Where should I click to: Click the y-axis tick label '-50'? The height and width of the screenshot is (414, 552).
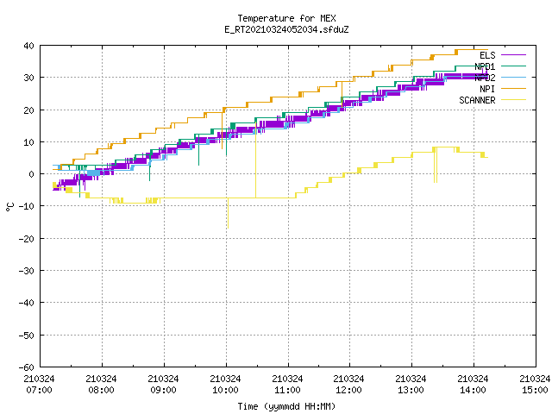click(27, 336)
